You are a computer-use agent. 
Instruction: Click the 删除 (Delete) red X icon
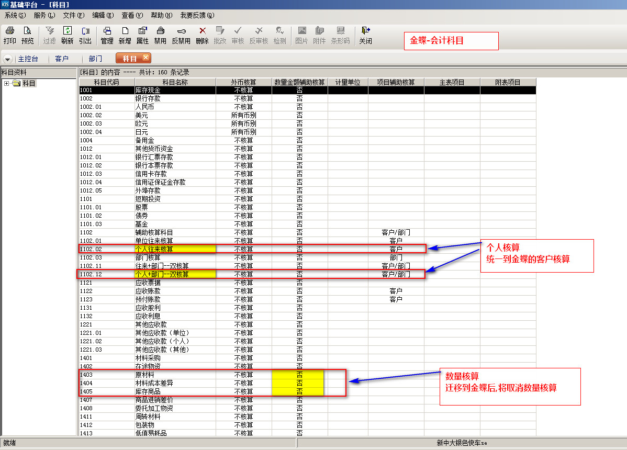(202, 35)
